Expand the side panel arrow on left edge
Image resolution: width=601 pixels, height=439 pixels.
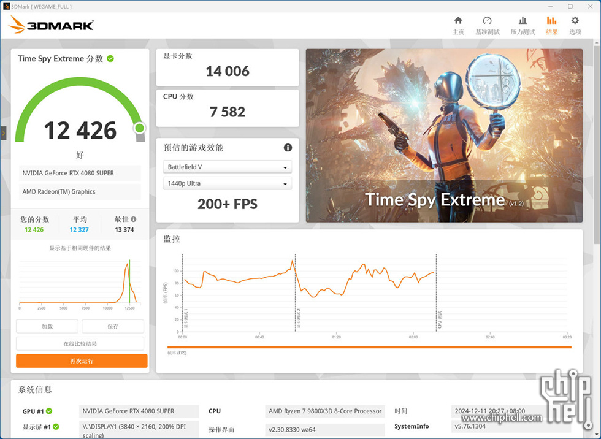click(x=3, y=133)
